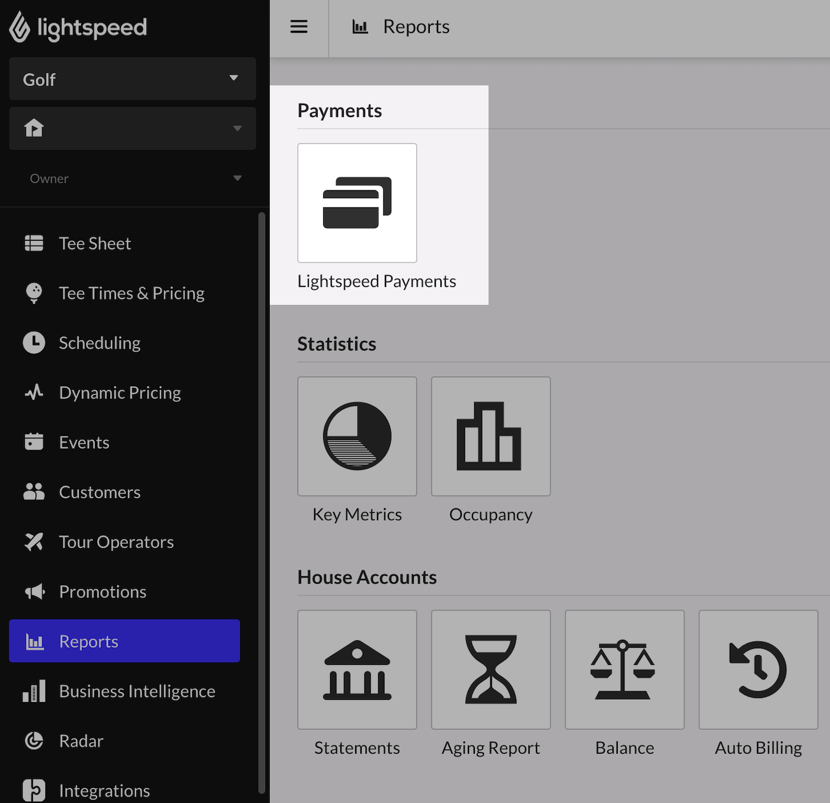
Task: Click the sidebar vertical scrollbar
Action: (x=261, y=503)
